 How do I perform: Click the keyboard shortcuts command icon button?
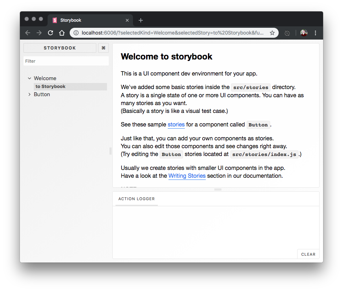pyautogui.click(x=103, y=48)
